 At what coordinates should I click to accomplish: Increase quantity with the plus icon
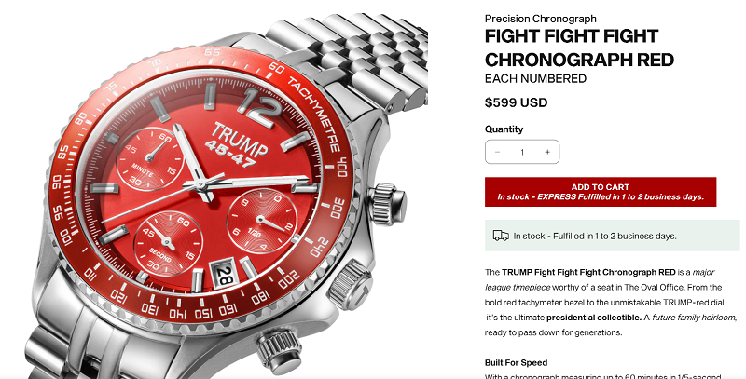pos(547,152)
